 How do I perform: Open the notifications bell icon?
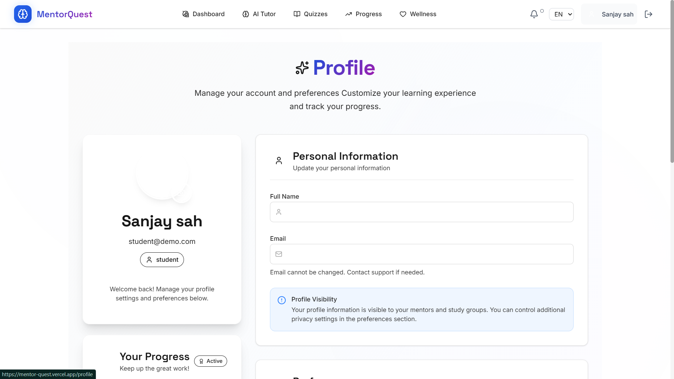tap(534, 14)
